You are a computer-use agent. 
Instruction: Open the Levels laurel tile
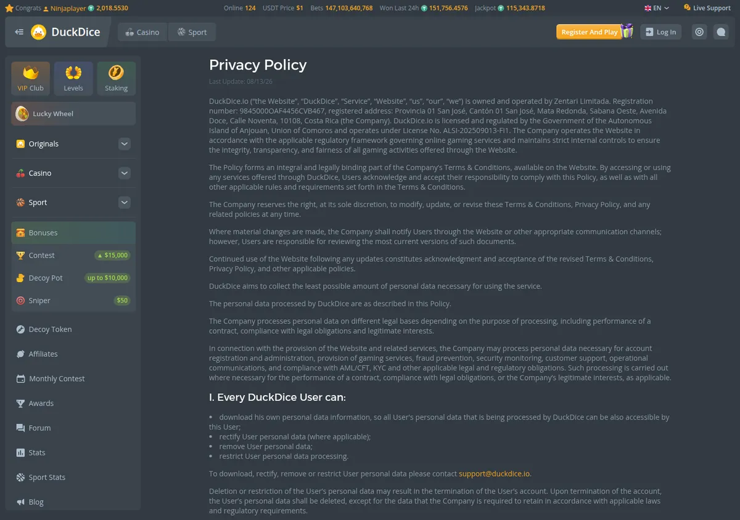click(73, 78)
